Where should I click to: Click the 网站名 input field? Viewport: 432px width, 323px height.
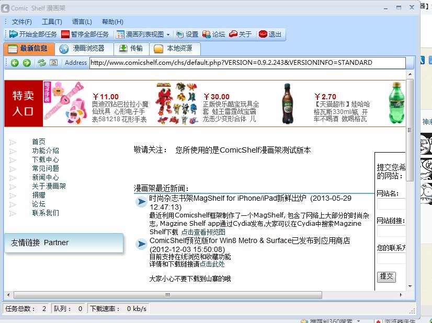tap(391, 204)
